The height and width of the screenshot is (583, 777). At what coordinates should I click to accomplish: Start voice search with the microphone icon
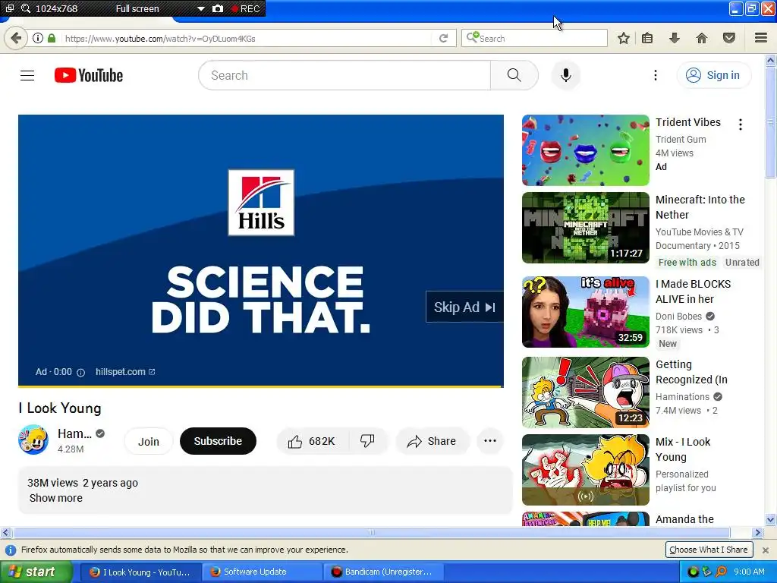point(565,75)
